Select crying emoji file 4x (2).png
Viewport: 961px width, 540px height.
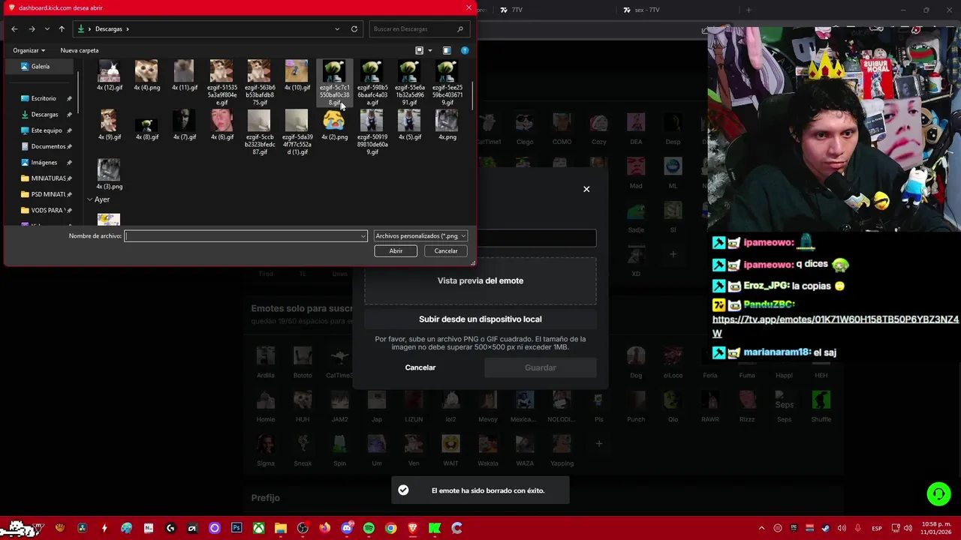click(334, 125)
